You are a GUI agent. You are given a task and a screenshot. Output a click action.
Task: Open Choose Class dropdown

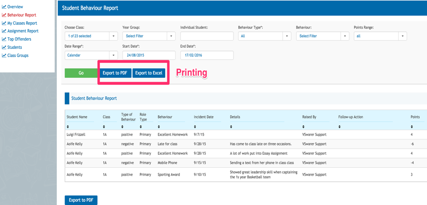tap(91, 36)
